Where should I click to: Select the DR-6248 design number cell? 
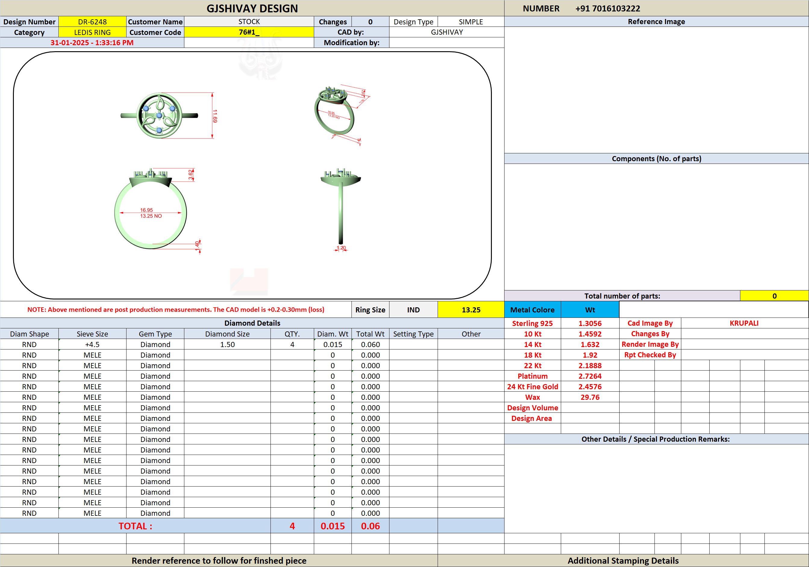tap(92, 21)
